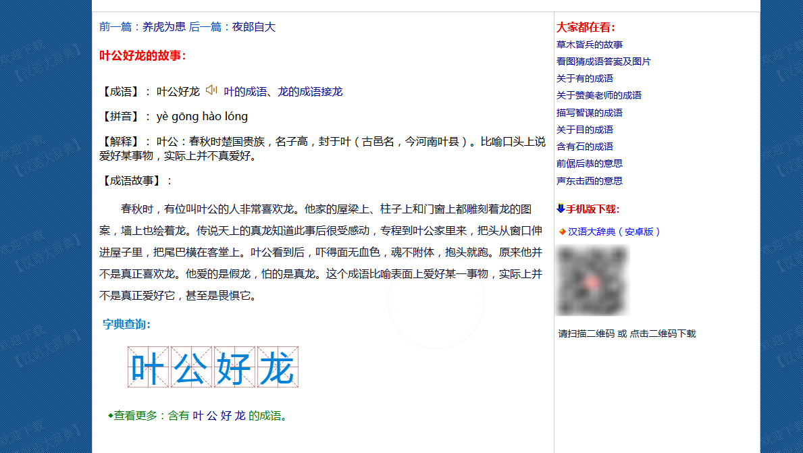Open 草木皆兵的故事 in the sidebar

(x=590, y=45)
